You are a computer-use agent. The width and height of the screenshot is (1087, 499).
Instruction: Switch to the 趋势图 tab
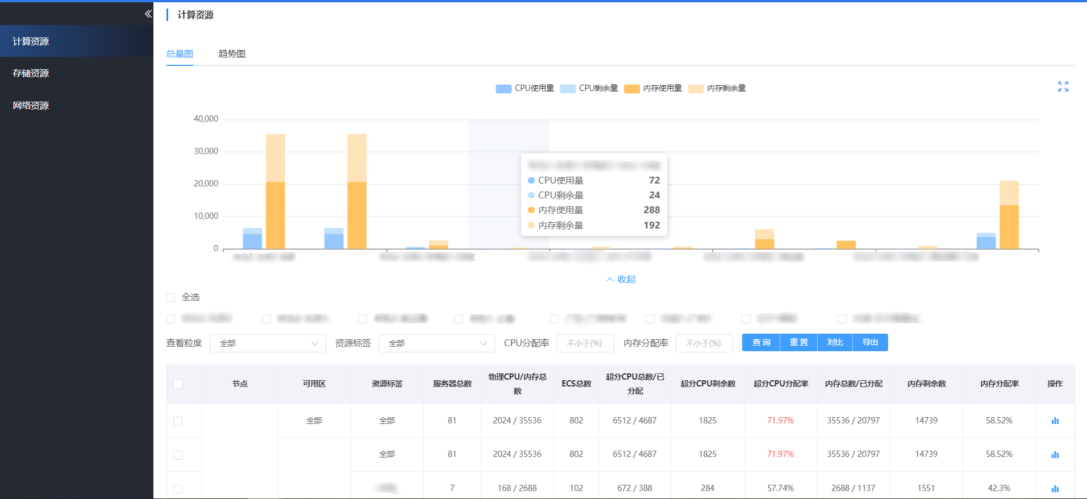click(232, 54)
